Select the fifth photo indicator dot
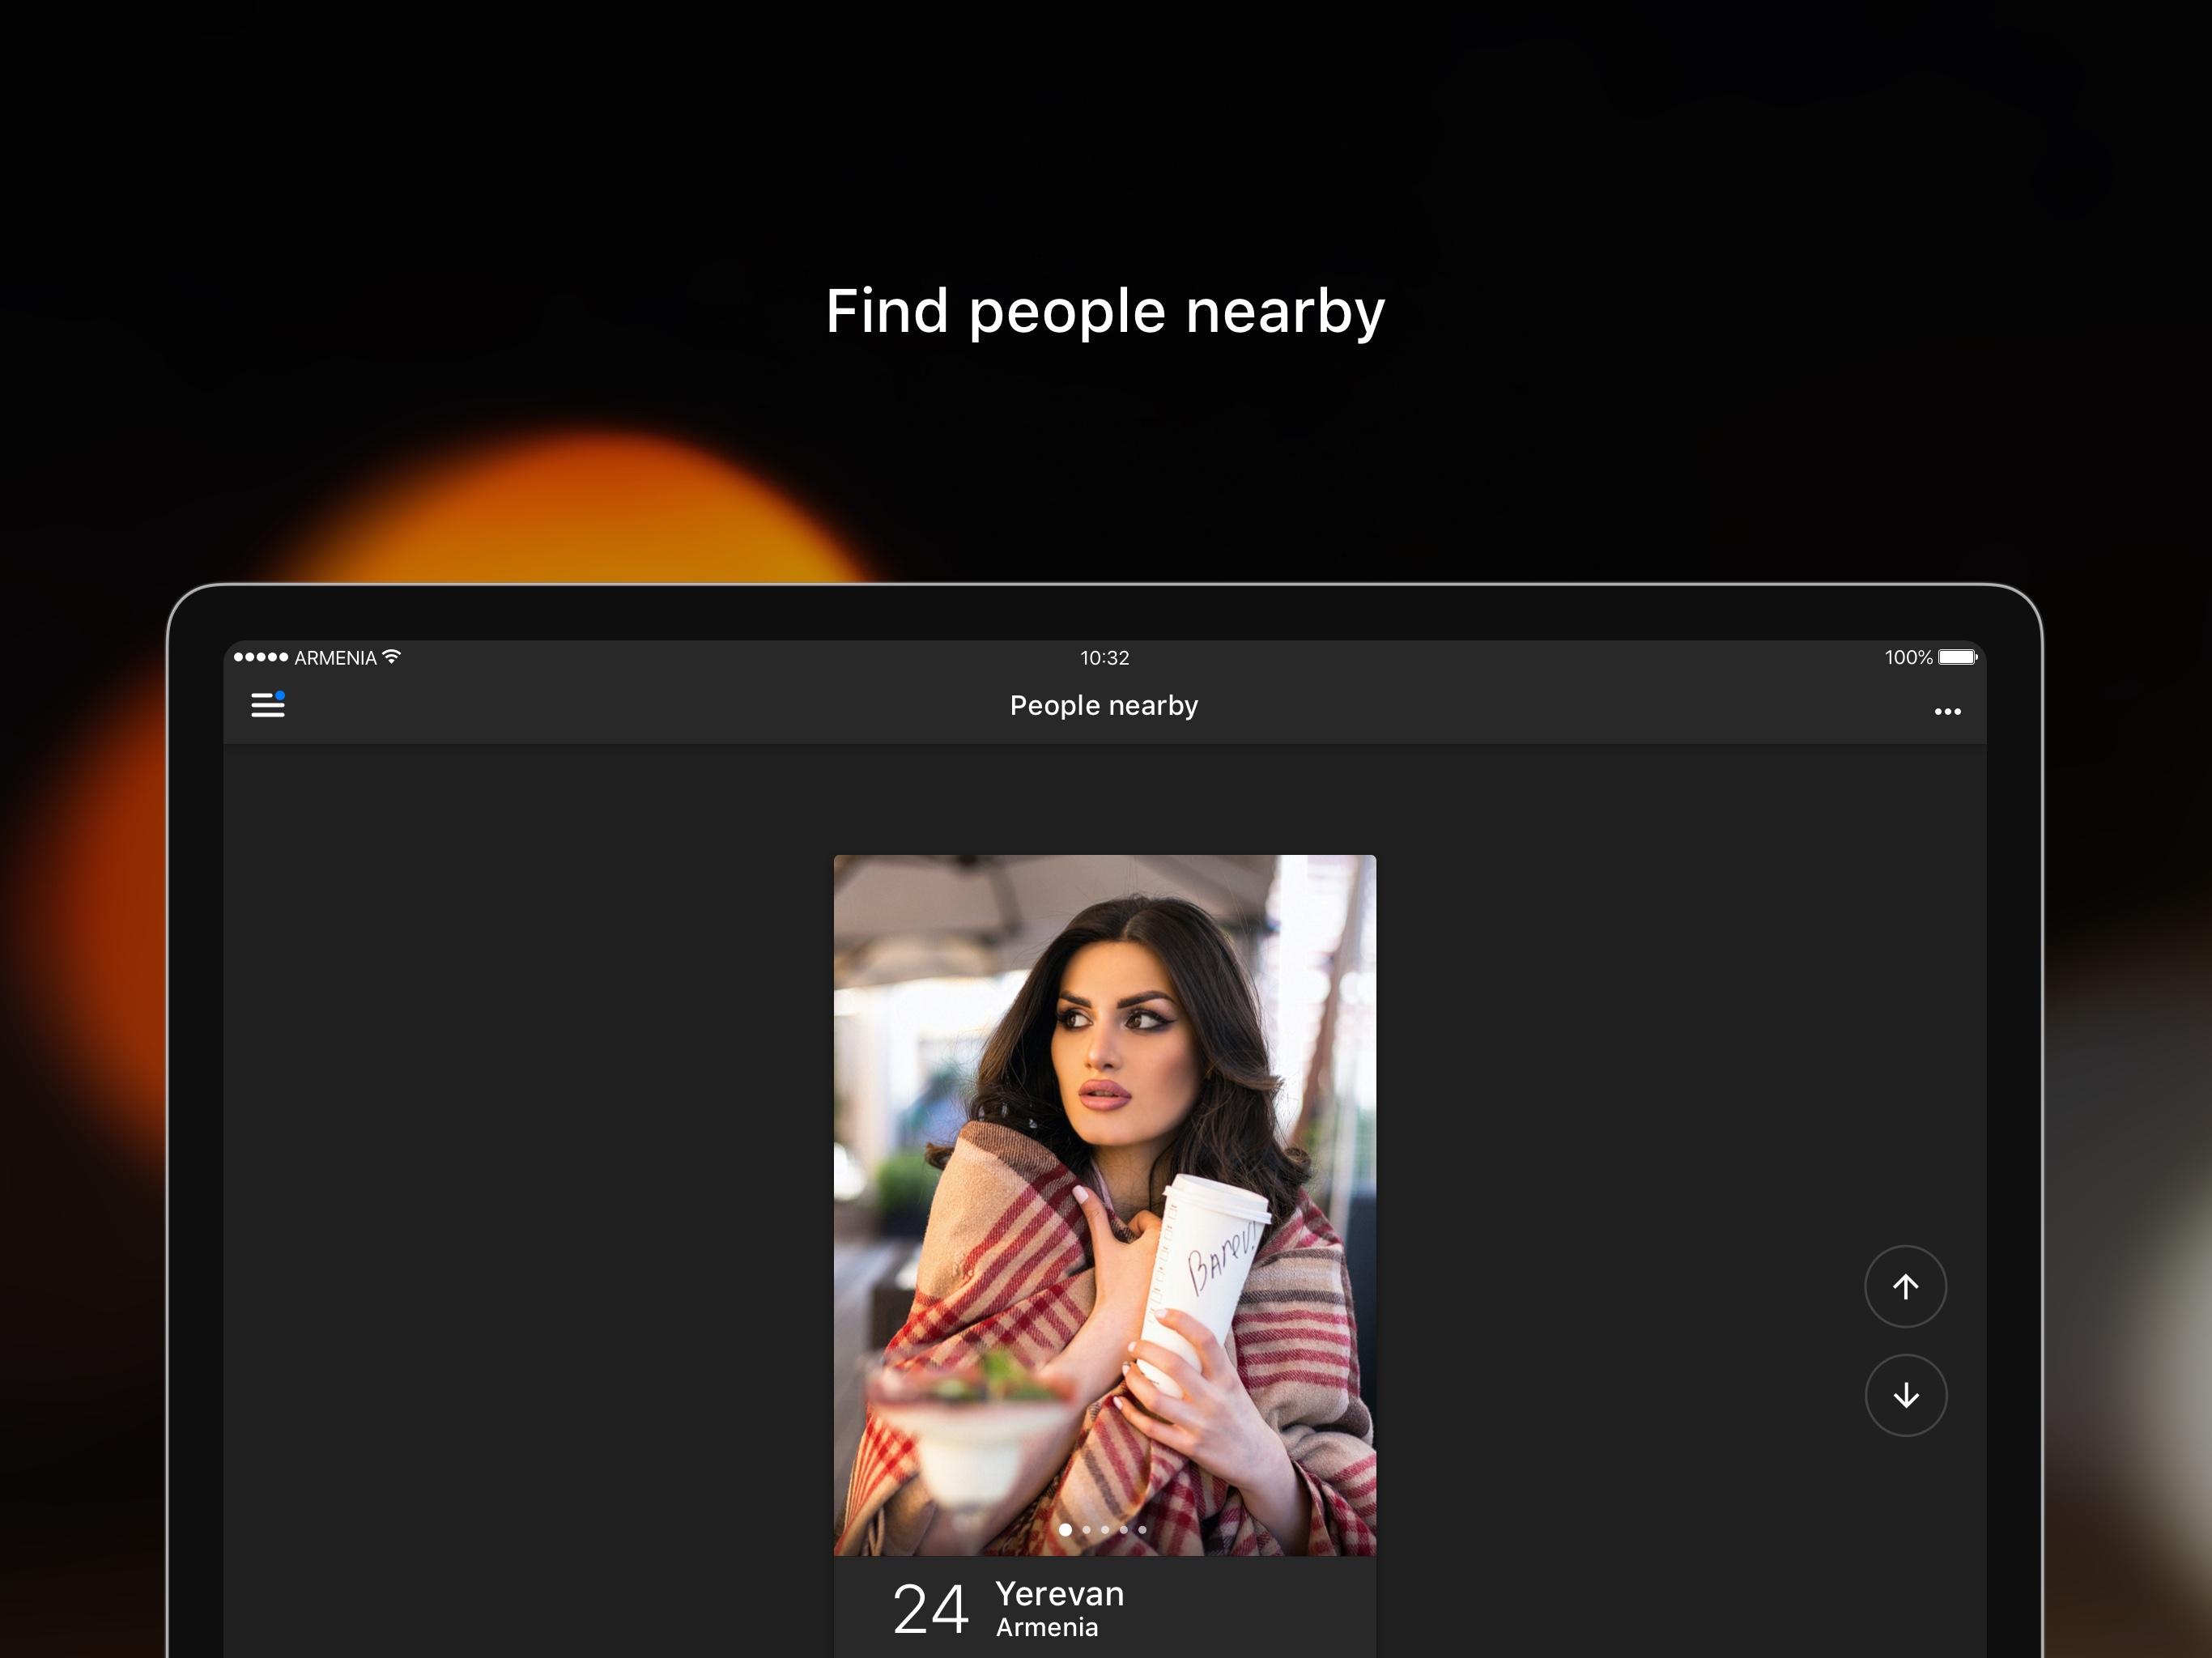 tap(1142, 1529)
